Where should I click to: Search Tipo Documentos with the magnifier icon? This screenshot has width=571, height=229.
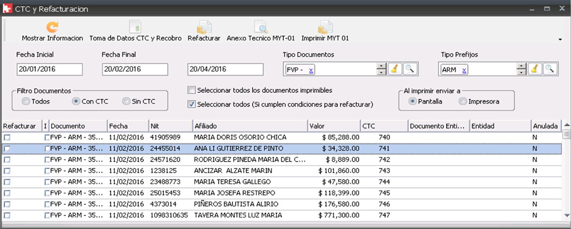(x=410, y=69)
